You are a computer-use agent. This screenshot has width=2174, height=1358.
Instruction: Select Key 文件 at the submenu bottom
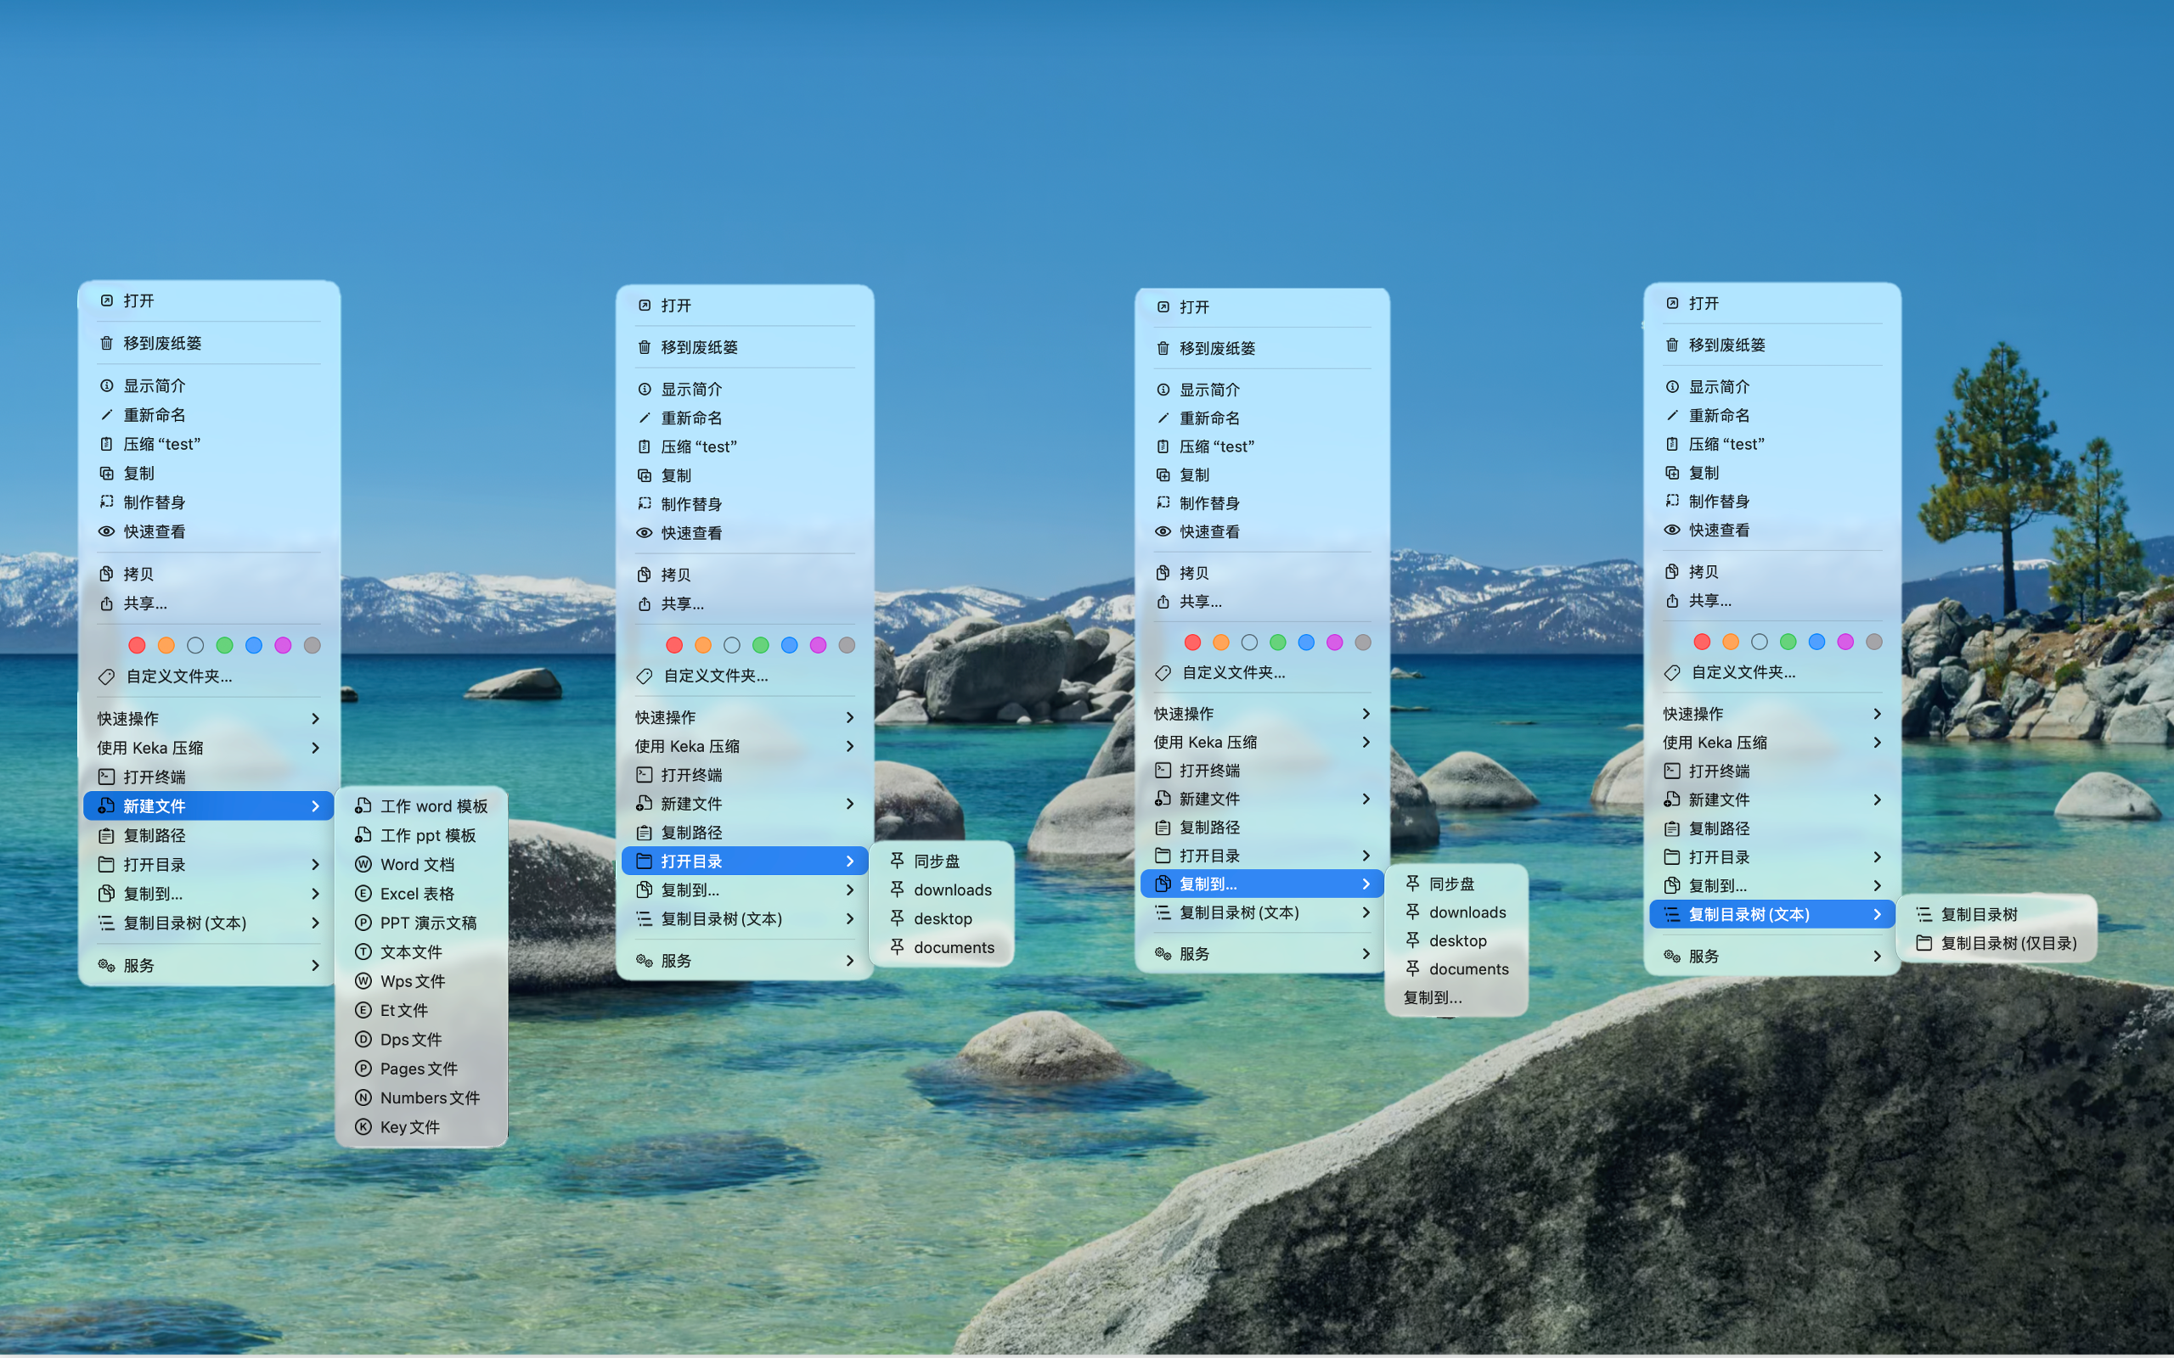click(x=409, y=1126)
